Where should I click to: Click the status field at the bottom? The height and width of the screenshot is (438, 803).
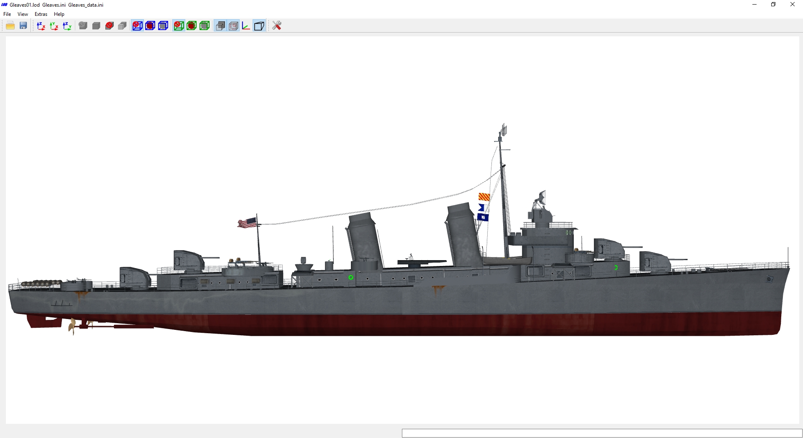click(602, 433)
